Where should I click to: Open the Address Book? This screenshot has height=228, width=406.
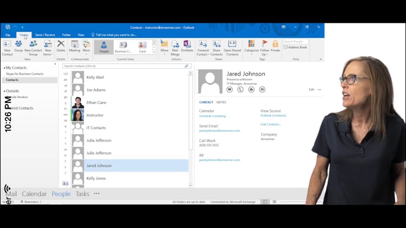(x=295, y=48)
